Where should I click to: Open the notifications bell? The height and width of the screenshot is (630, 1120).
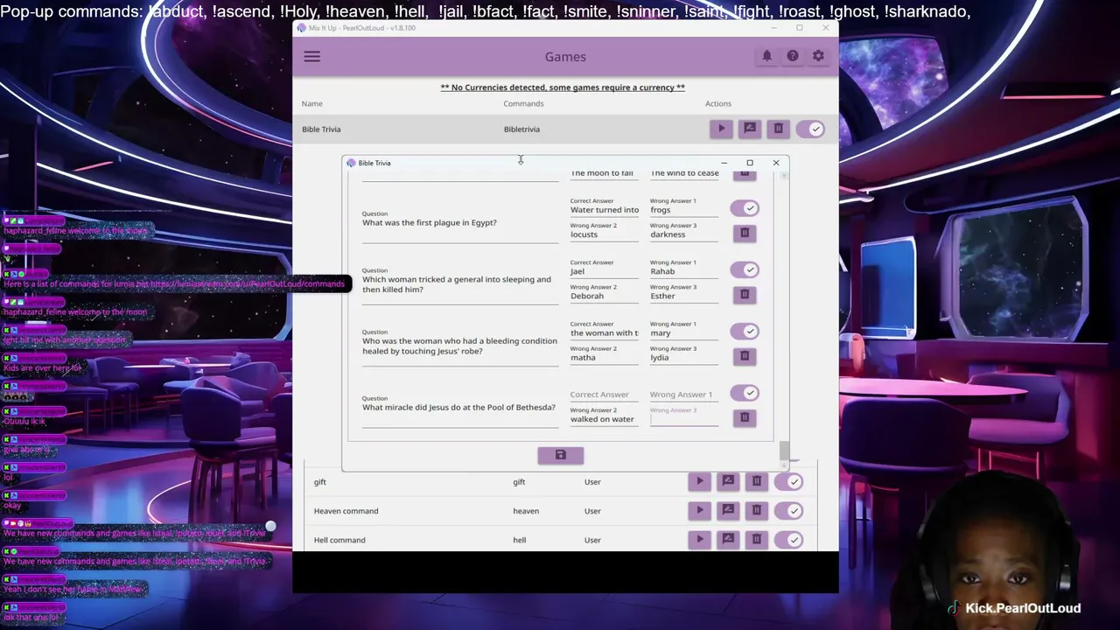tap(766, 56)
